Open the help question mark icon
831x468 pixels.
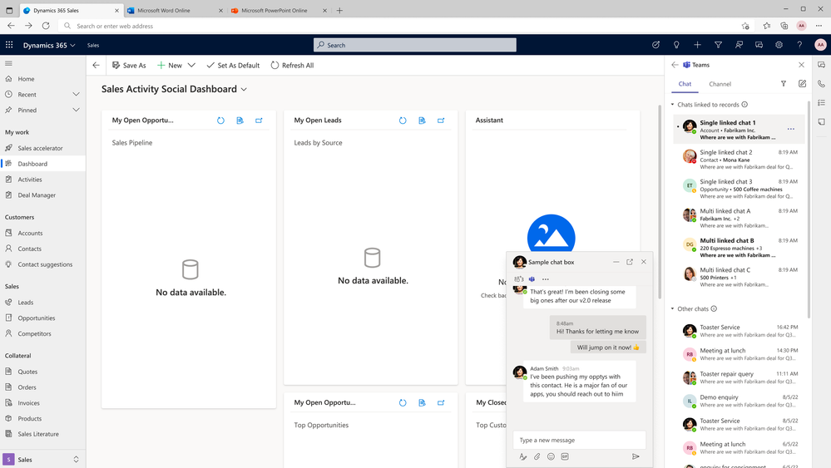click(x=799, y=45)
